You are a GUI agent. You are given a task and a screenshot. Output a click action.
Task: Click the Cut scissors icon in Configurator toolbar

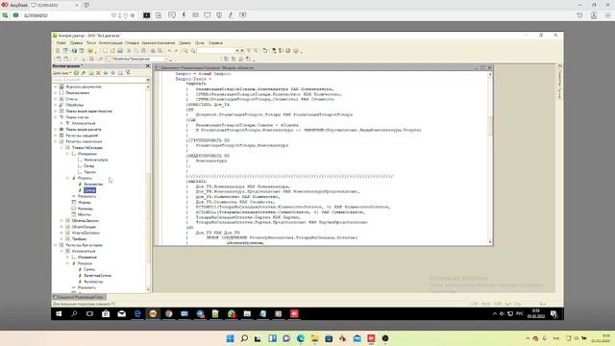coord(129,51)
